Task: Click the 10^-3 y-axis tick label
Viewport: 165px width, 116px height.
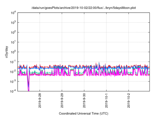Action: click(13, 82)
